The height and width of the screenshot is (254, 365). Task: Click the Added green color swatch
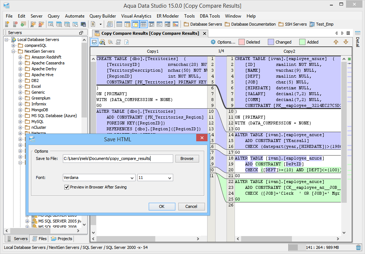tap(302, 42)
